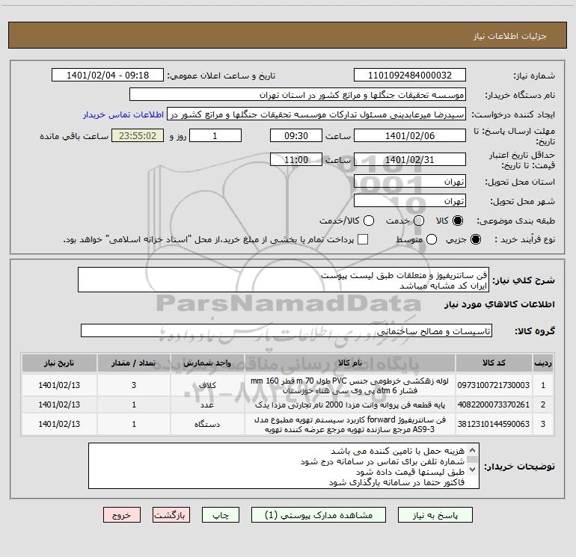The width and height of the screenshot is (576, 557).
Task: Click the announcement date field 1401/02/04 - 09:18
Action: [x=108, y=76]
